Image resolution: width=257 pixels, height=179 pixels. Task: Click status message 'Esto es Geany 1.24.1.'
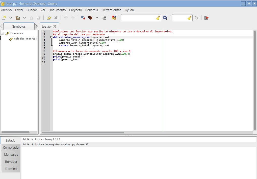coord(42,140)
